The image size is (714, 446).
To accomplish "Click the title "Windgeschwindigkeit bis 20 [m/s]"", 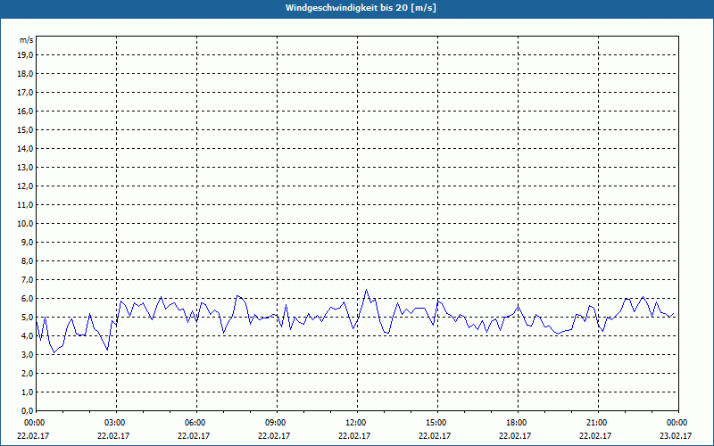I will click(x=361, y=8).
